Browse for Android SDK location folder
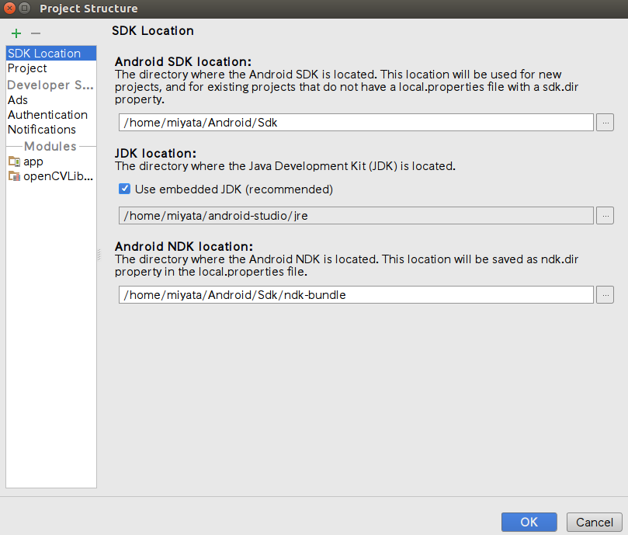 click(605, 123)
